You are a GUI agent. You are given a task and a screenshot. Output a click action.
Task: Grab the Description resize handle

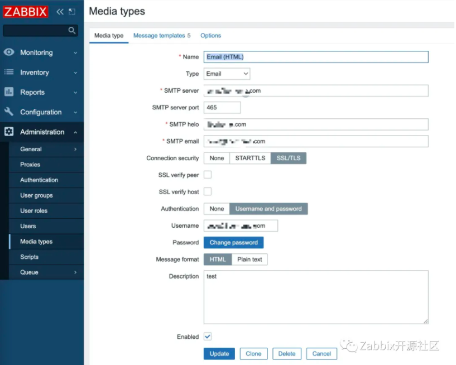point(426,321)
